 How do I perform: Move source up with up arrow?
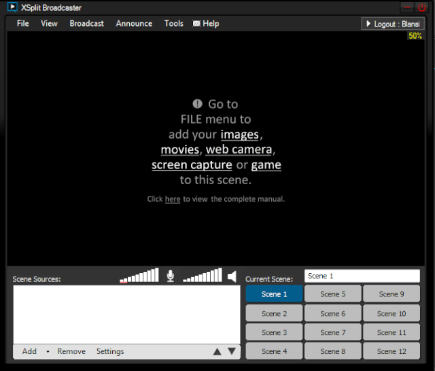click(217, 351)
